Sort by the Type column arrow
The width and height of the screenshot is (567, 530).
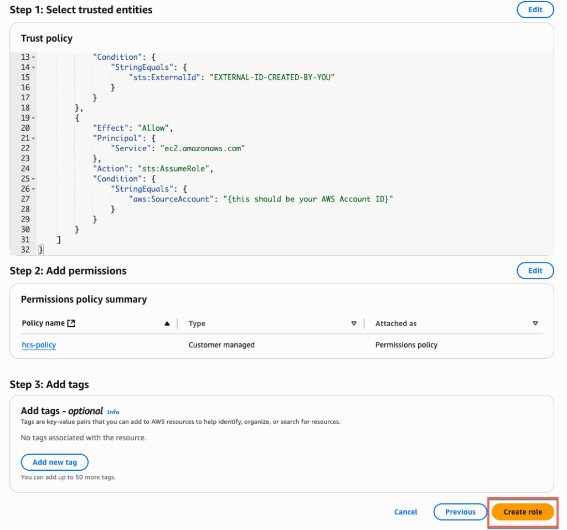(x=354, y=323)
